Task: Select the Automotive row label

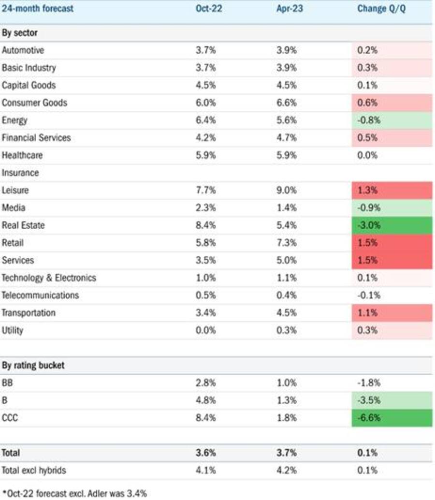Action: tap(23, 50)
